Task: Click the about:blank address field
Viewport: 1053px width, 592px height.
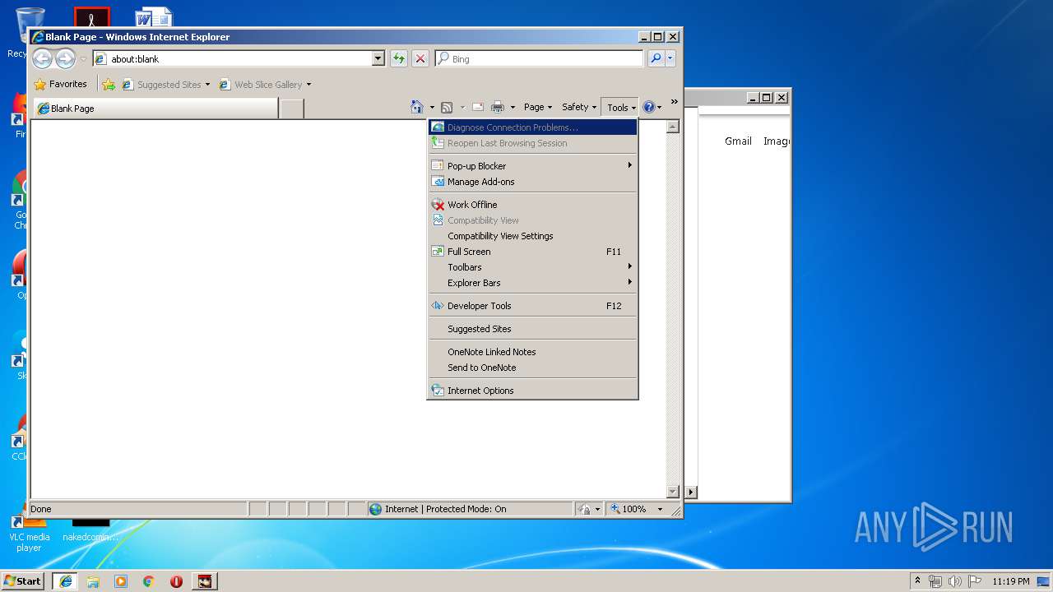Action: pos(233,58)
